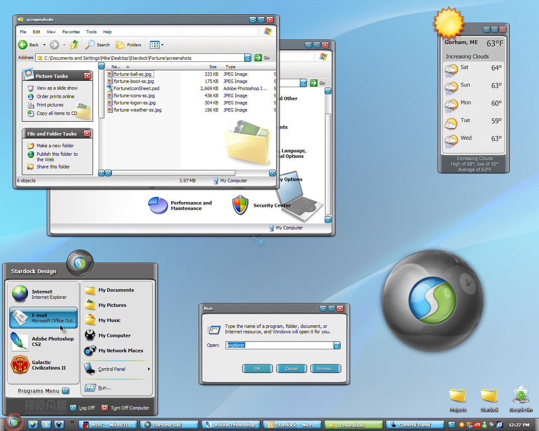Expand the taskbar quick launch chevron
This screenshot has width=539, height=431.
click(x=72, y=422)
